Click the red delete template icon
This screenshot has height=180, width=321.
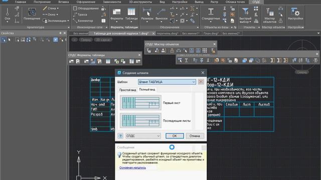pyautogui.click(x=201, y=81)
